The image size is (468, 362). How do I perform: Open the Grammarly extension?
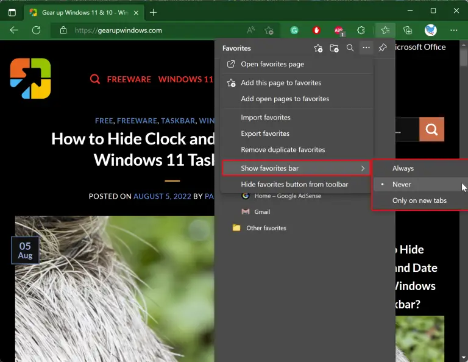click(294, 30)
